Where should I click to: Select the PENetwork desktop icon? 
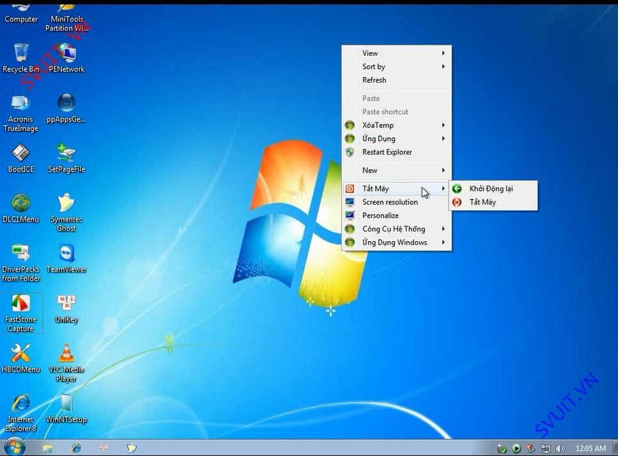(67, 58)
